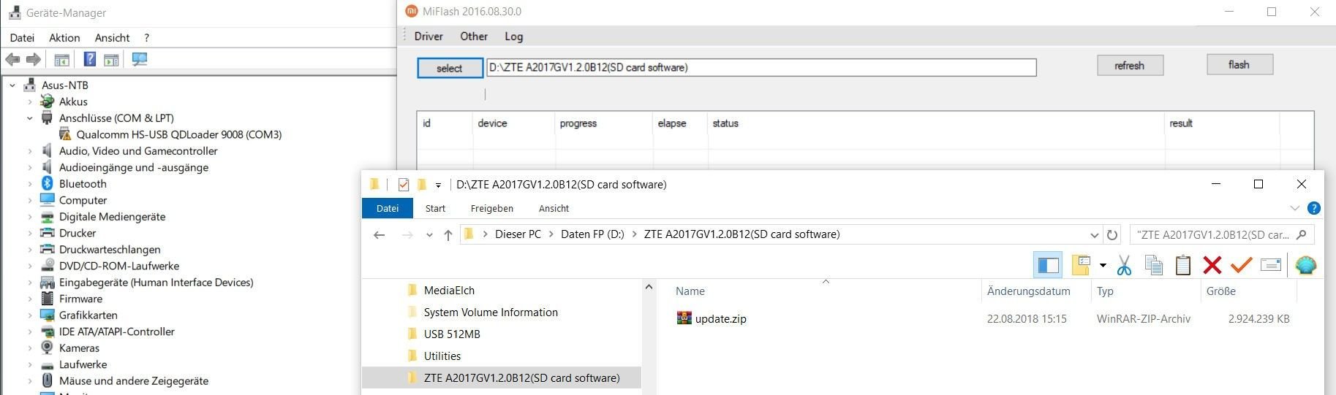
Task: Click the Bluetooth device category icon
Action: (x=48, y=183)
